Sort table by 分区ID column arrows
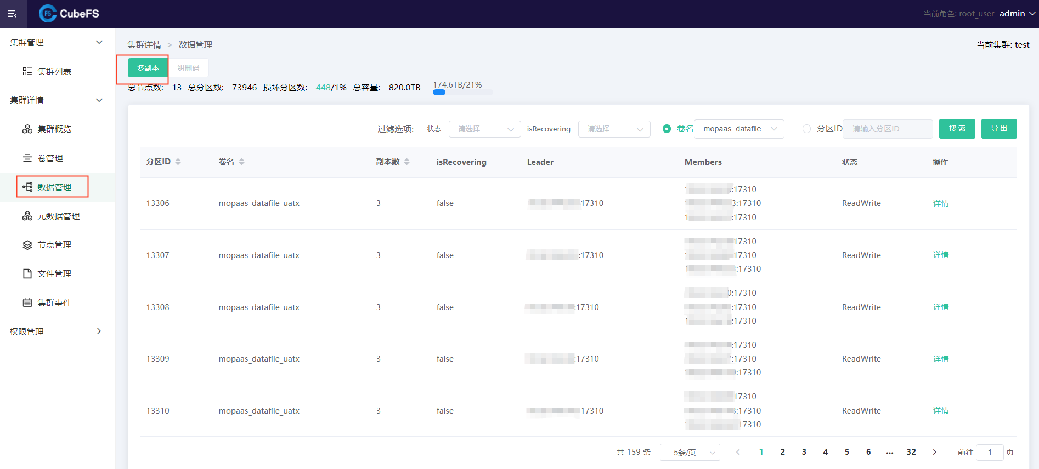1039x469 pixels. pyautogui.click(x=178, y=162)
